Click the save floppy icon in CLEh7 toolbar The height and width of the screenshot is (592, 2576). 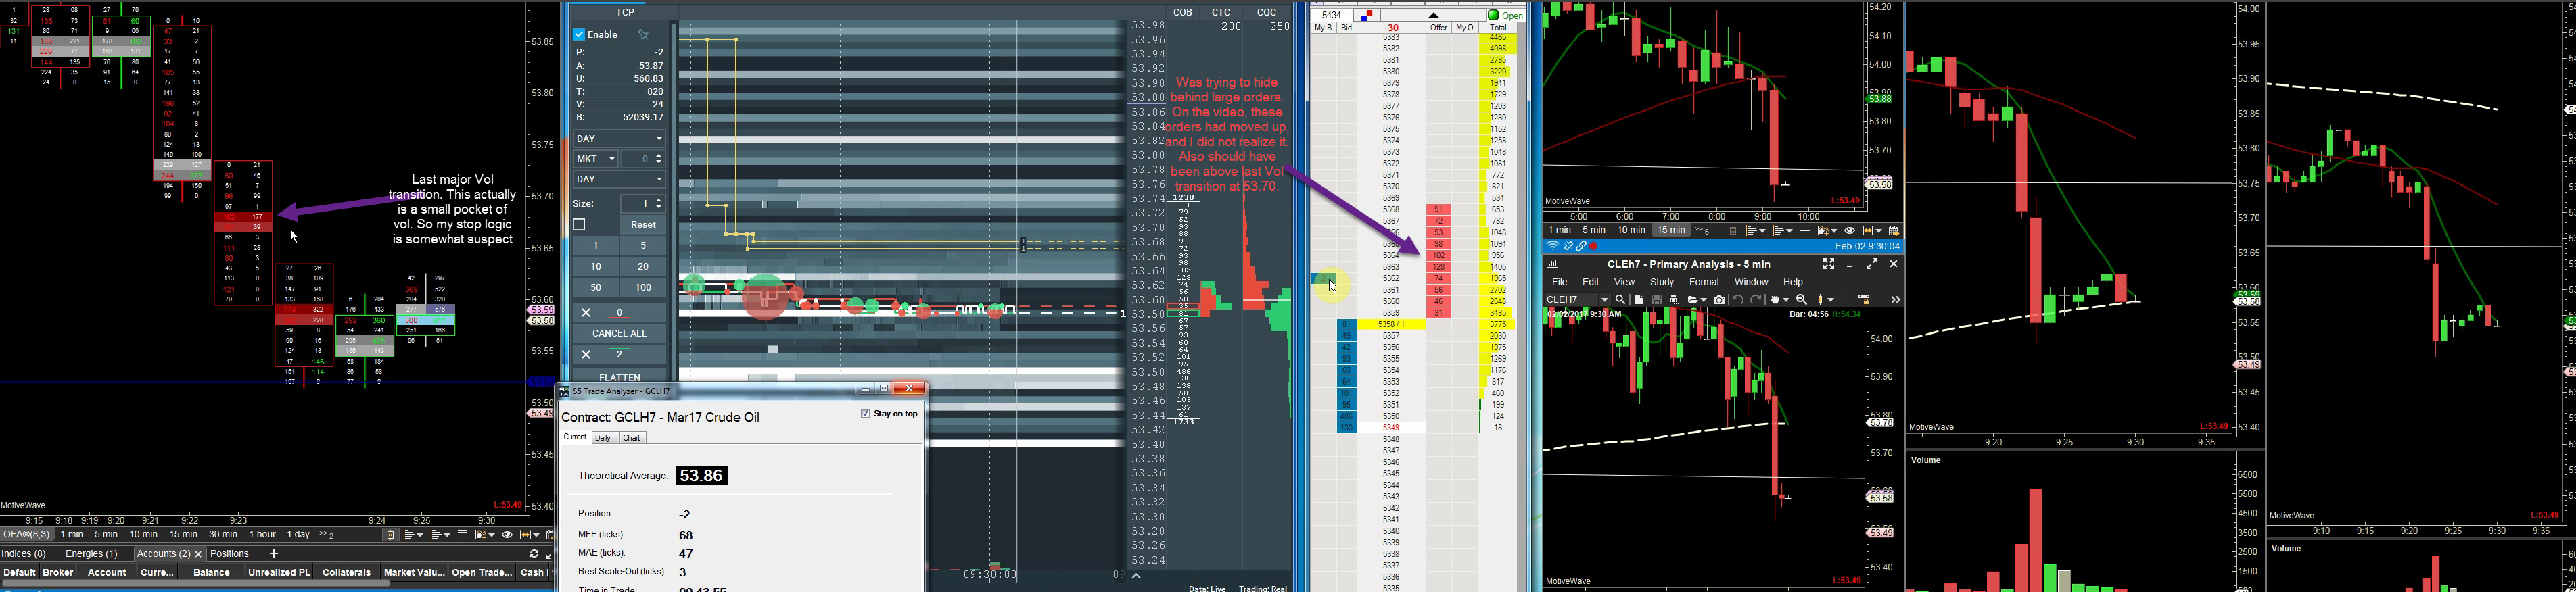[1657, 300]
